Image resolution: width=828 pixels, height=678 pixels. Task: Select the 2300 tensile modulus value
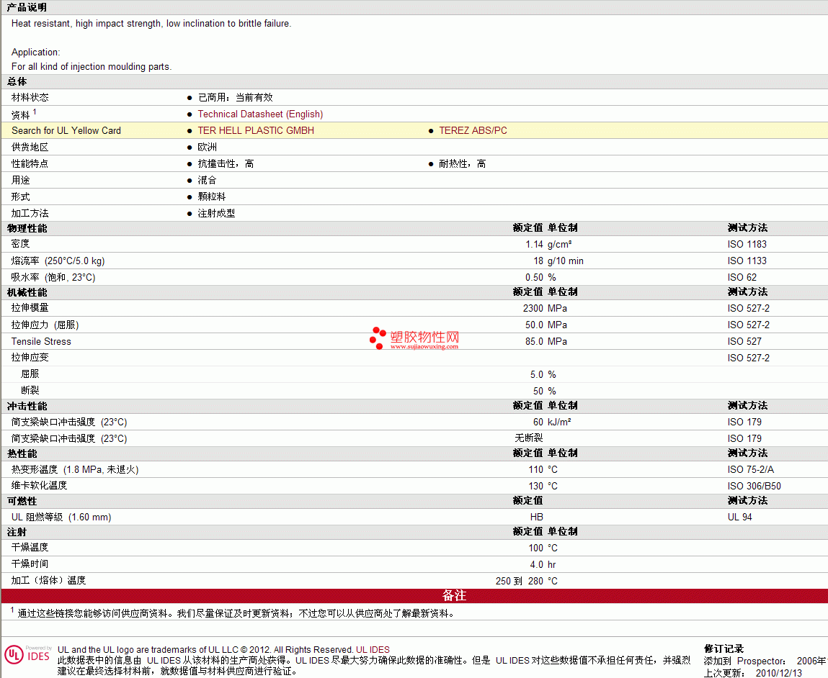point(533,309)
